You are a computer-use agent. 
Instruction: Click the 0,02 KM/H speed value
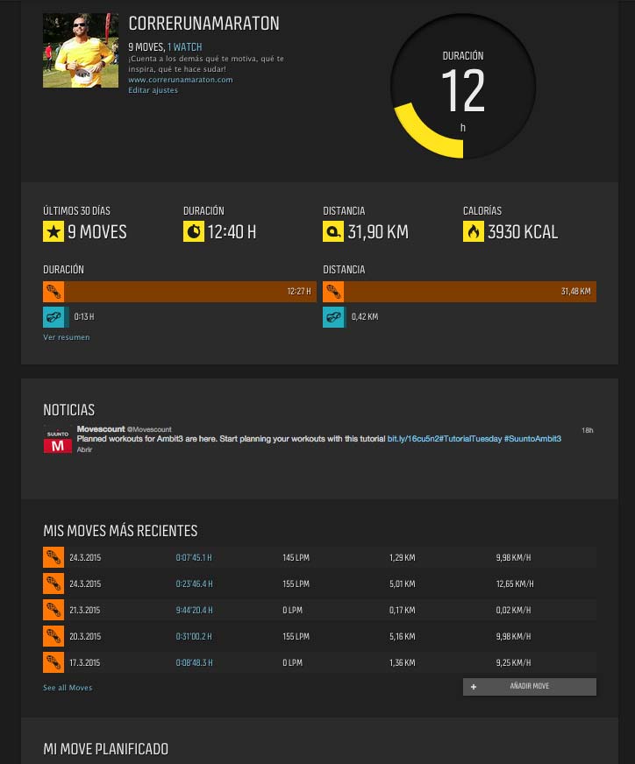pyautogui.click(x=513, y=610)
